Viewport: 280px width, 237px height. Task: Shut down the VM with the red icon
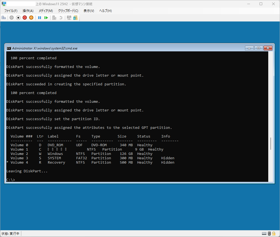pyautogui.click(x=25, y=18)
